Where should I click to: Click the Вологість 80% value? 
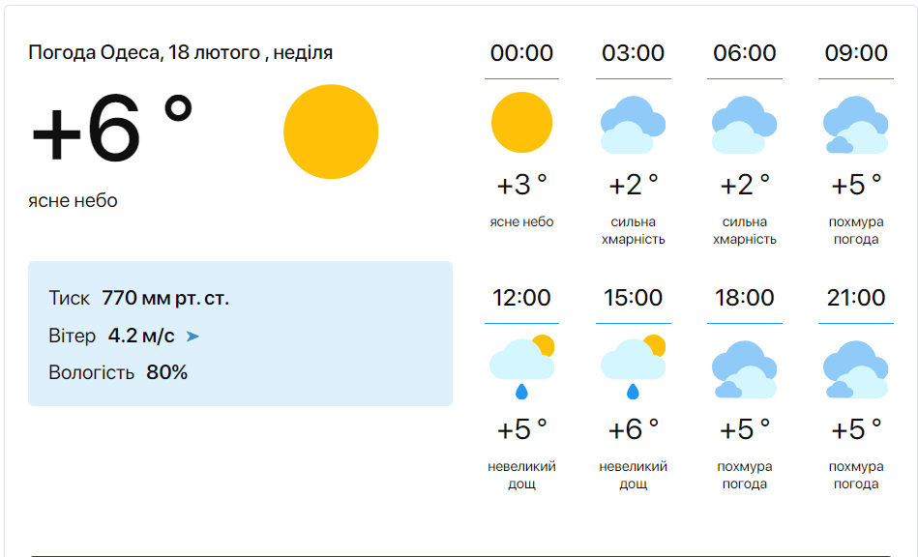[166, 372]
